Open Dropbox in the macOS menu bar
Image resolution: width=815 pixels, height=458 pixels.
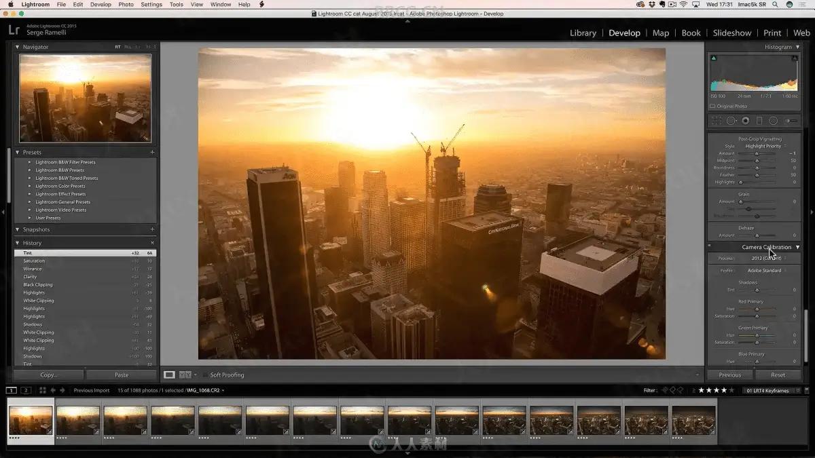click(652, 4)
